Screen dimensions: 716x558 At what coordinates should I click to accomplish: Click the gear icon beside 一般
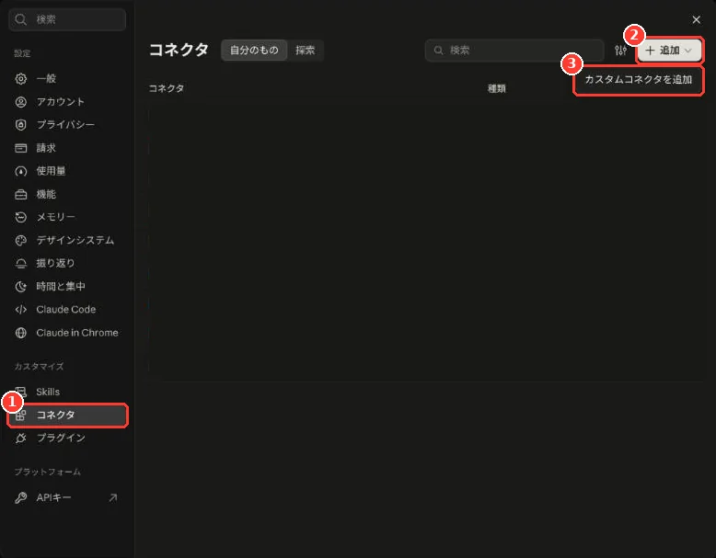point(21,78)
